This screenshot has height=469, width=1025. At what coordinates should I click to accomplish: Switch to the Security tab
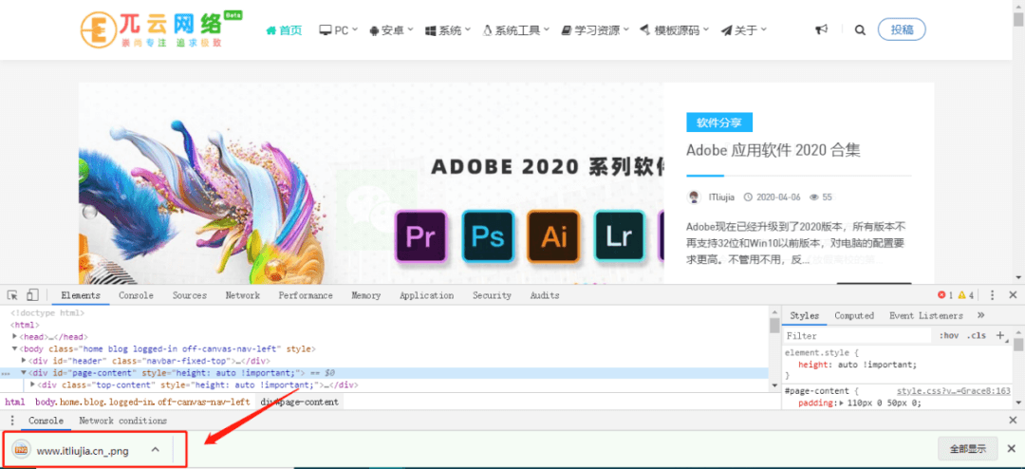[x=492, y=295]
